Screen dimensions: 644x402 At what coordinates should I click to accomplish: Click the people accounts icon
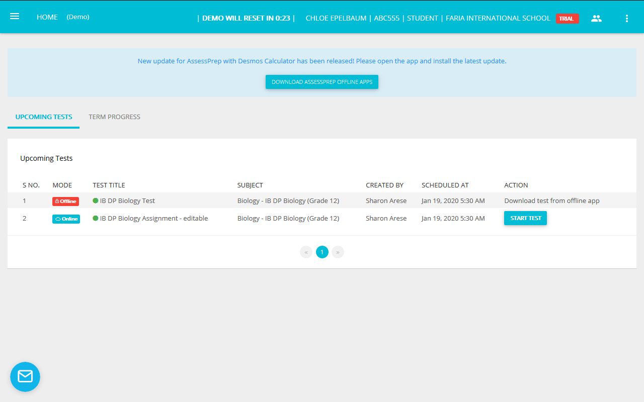[x=596, y=19]
